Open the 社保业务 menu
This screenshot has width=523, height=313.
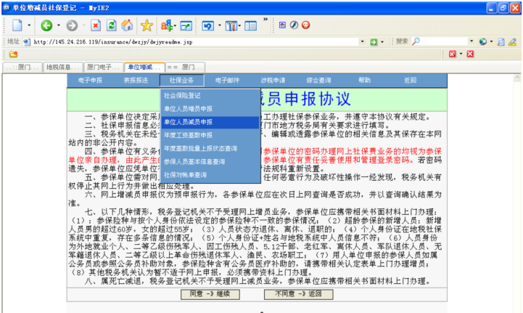coord(182,81)
